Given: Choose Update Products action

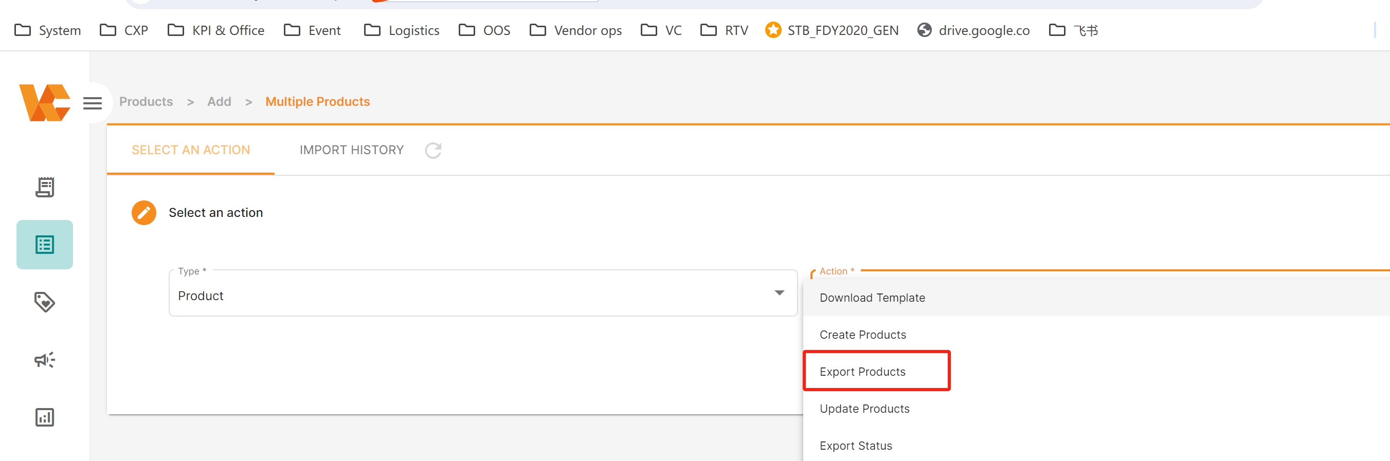Looking at the screenshot, I should pos(1096,409).
